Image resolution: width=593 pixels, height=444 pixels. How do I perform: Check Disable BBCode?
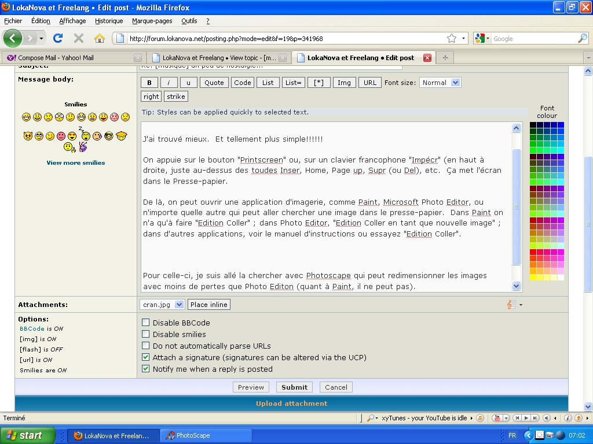[x=145, y=323]
